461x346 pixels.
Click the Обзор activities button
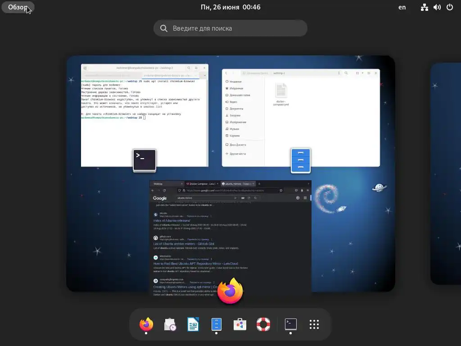[18, 7]
